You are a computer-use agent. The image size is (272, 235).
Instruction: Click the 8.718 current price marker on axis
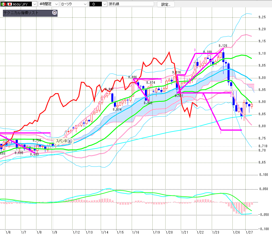(263, 146)
